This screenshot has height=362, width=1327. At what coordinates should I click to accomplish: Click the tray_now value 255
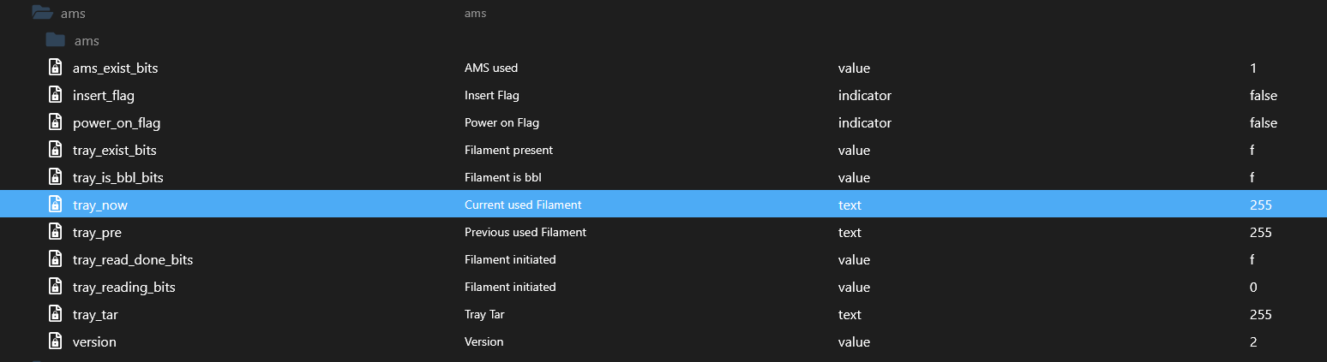point(1260,205)
